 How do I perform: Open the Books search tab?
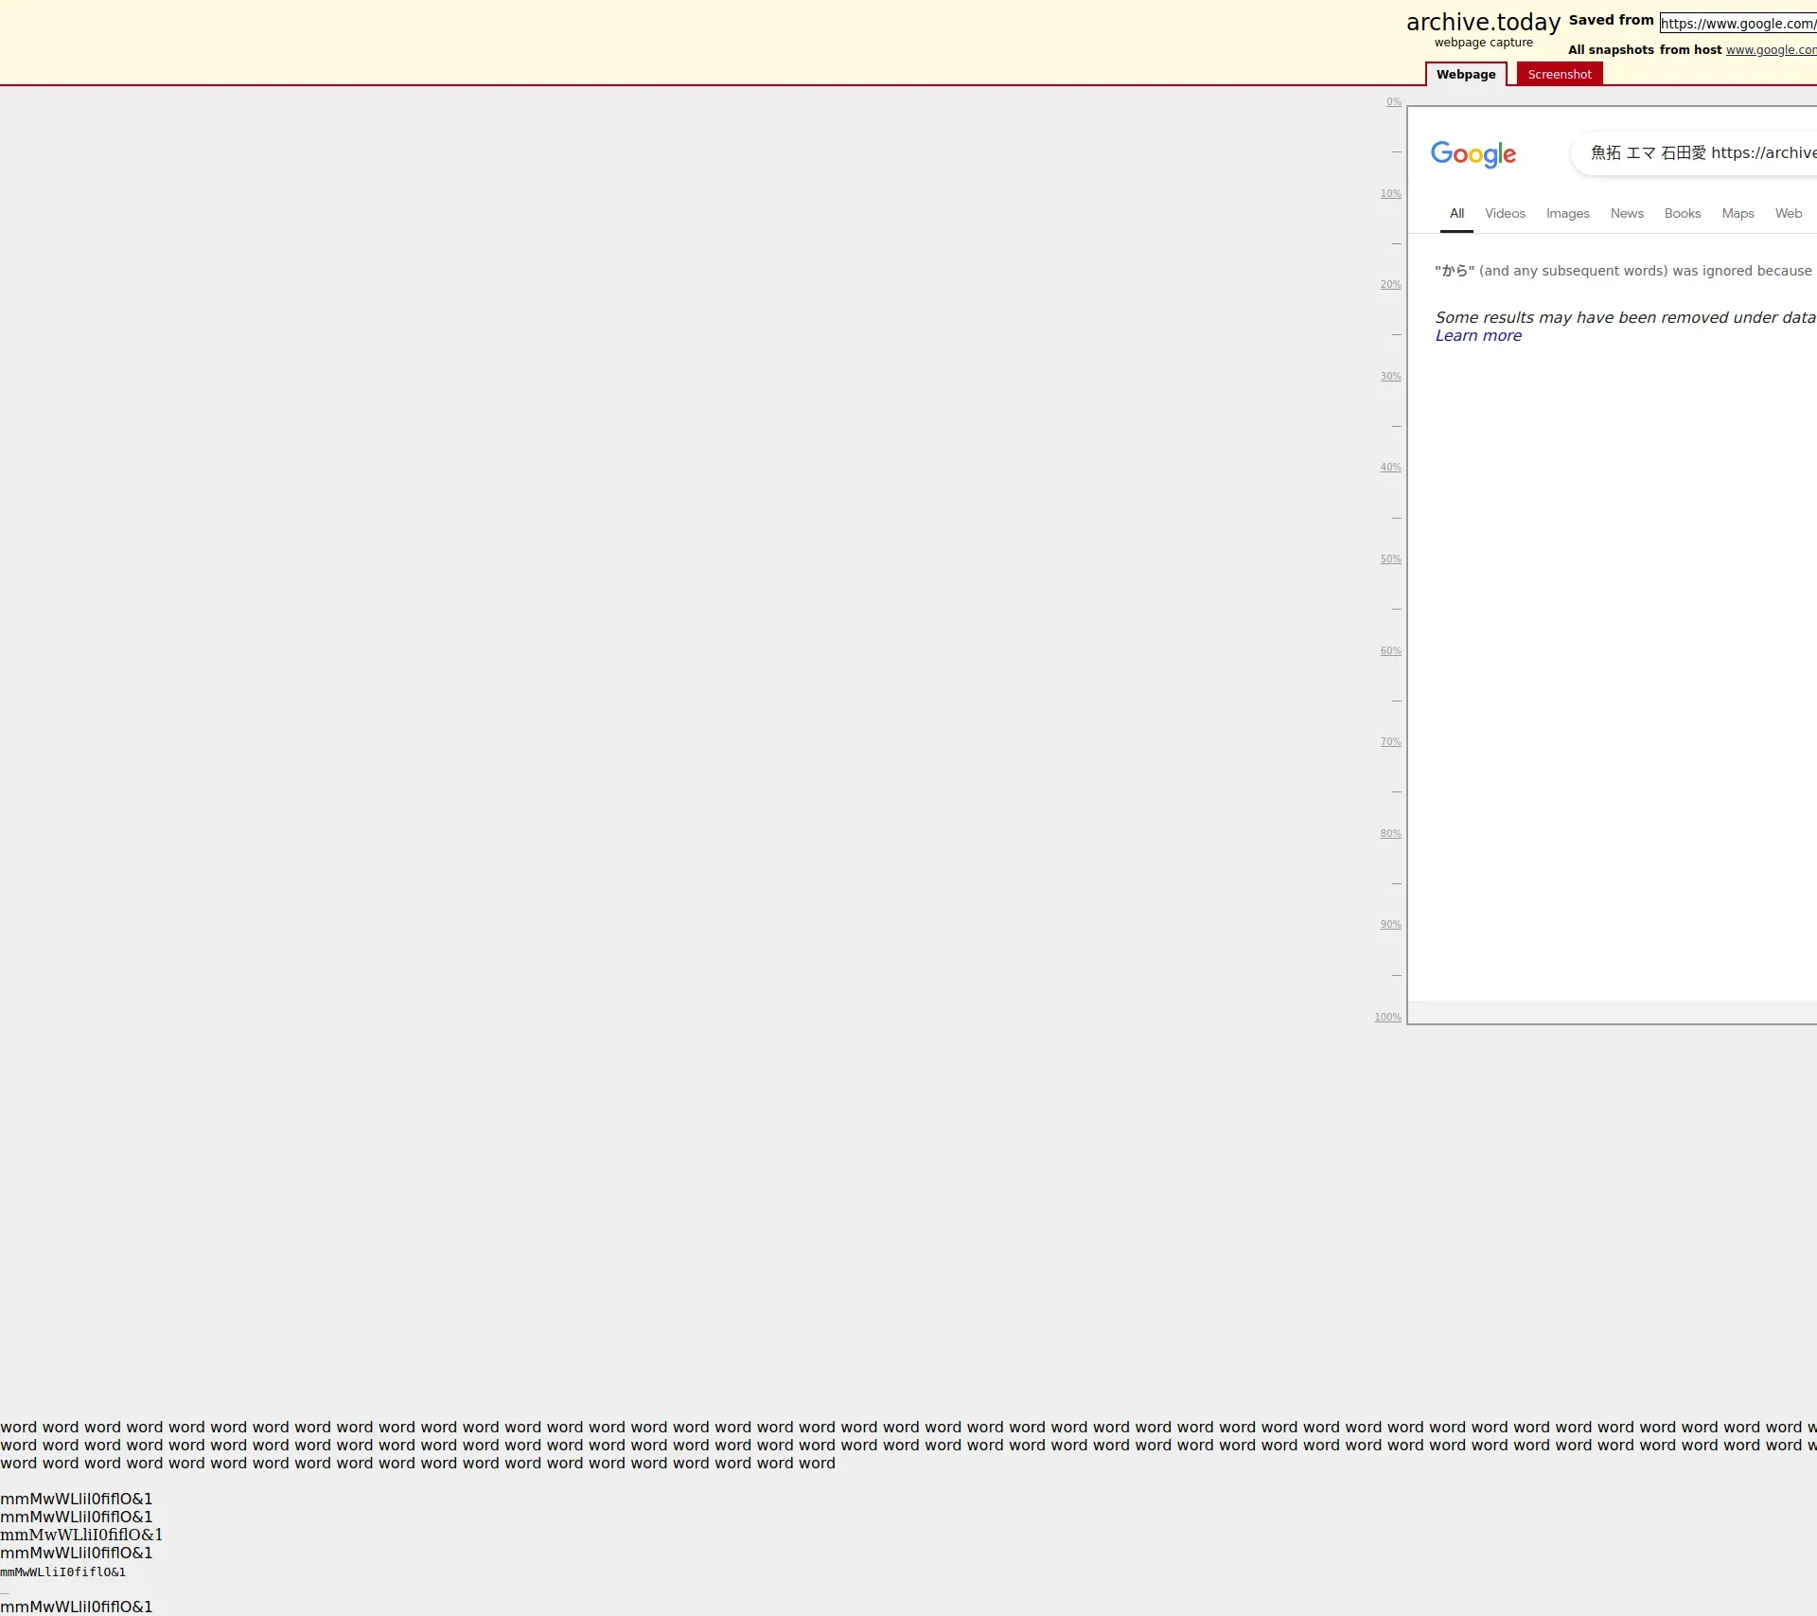(1682, 214)
